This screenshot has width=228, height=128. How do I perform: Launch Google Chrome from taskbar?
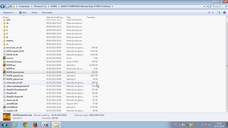coord(25,125)
